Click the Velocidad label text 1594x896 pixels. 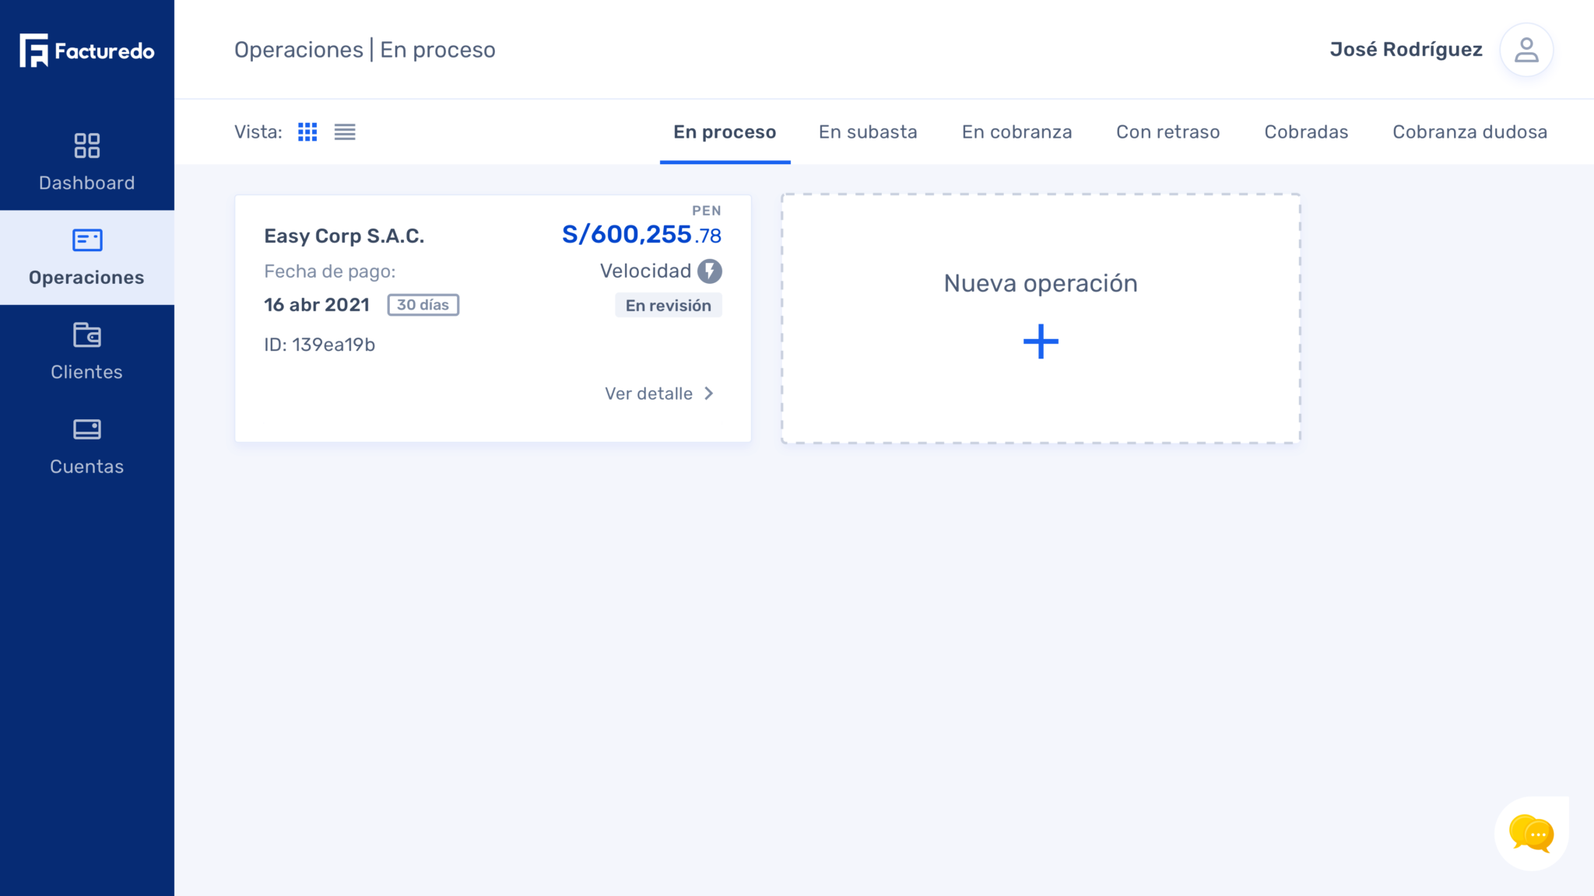coord(645,271)
